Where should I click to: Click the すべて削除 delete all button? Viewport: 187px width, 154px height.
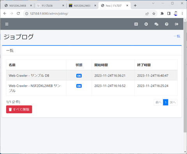coord(19,109)
